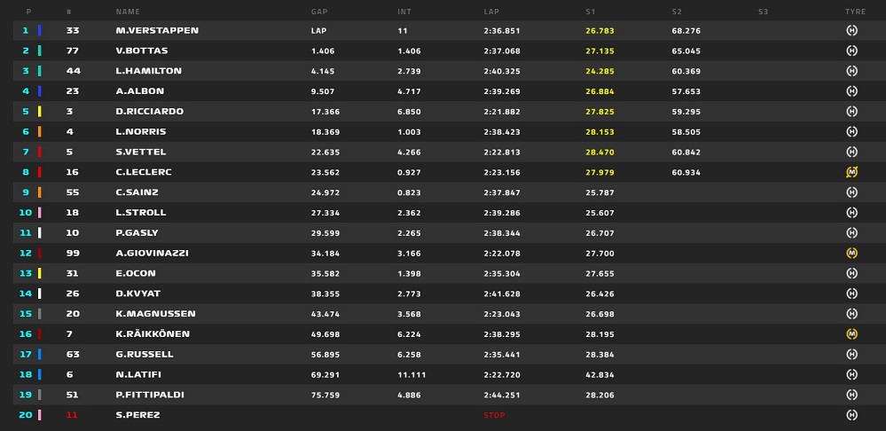The image size is (886, 431).
Task: Click Latifi's hard tyre icon
Action: point(852,374)
